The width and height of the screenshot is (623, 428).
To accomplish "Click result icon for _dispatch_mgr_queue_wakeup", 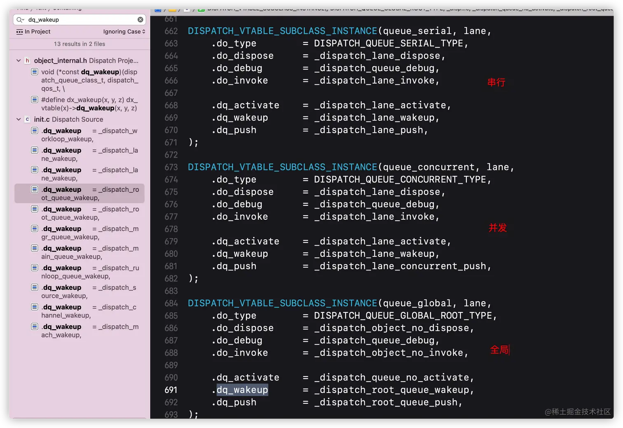I will click(x=35, y=229).
